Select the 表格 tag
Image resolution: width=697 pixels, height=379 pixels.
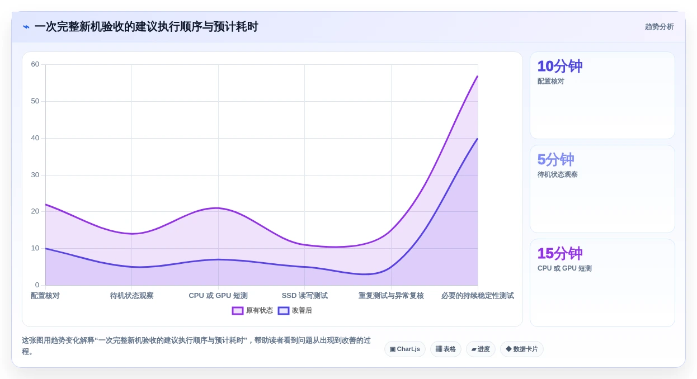[446, 349]
